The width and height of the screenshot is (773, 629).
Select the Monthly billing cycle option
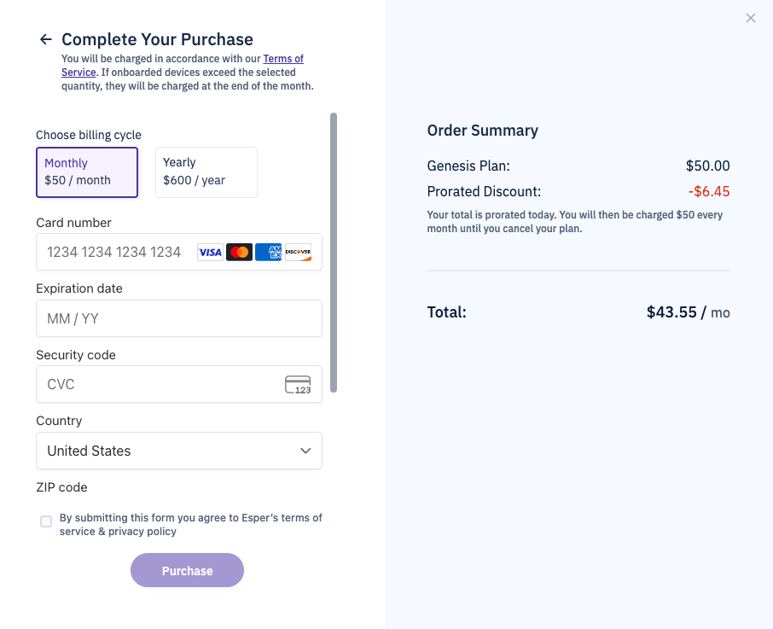(x=87, y=172)
